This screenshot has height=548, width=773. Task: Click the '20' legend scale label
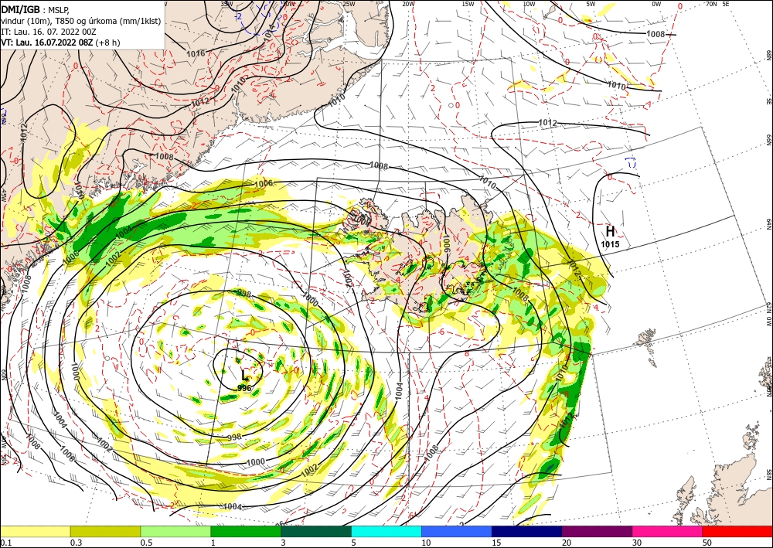coord(567,543)
